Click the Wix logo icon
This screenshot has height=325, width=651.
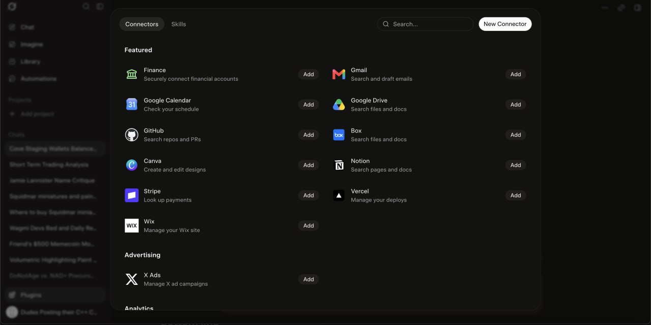click(x=132, y=225)
